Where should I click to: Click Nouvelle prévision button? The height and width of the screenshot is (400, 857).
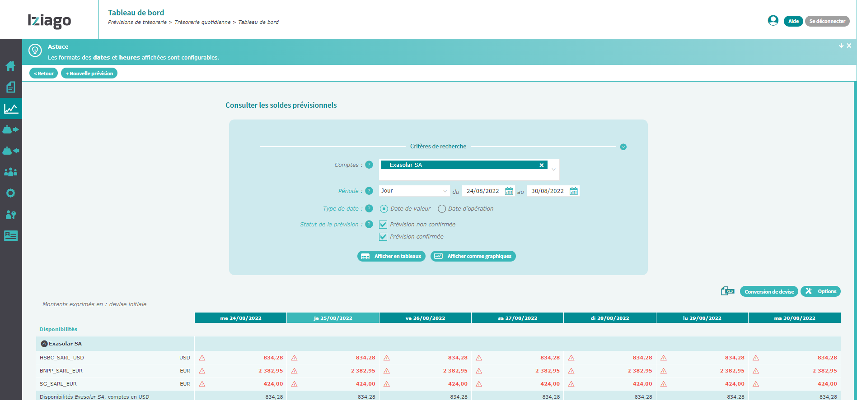(x=89, y=73)
